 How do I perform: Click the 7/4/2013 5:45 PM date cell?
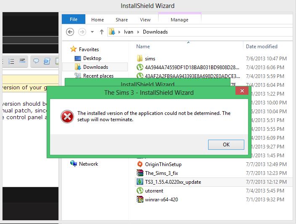(x=265, y=191)
